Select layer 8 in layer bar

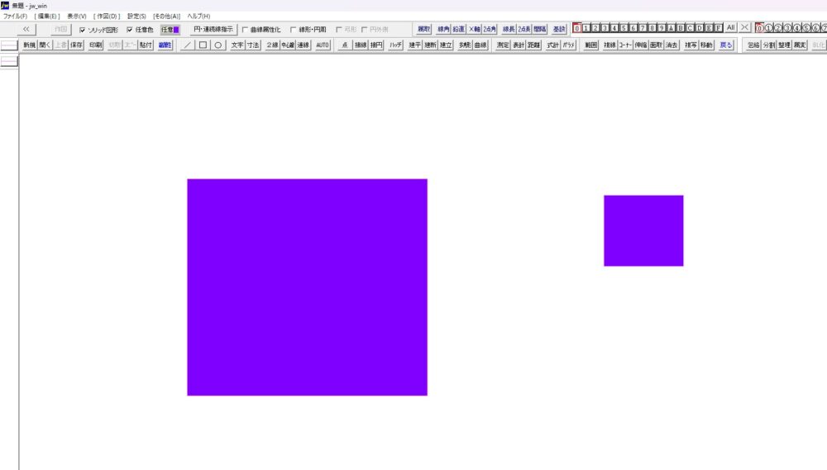[652, 28]
